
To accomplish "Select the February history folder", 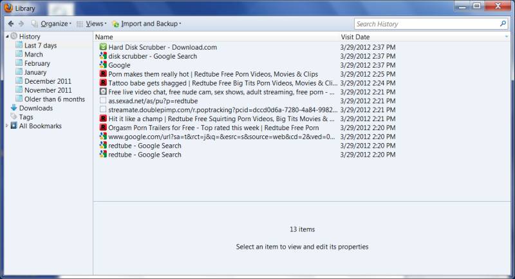I will [x=37, y=63].
